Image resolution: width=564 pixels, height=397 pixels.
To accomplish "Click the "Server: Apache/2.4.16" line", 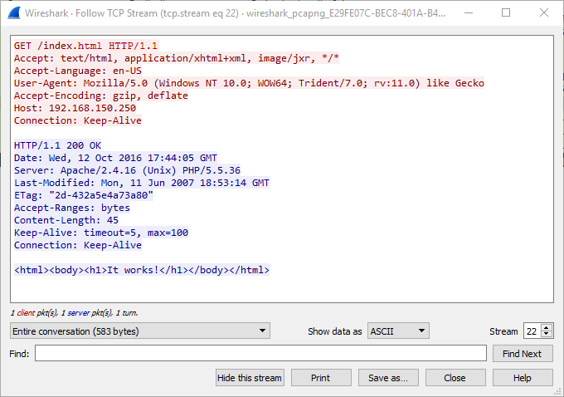I will (x=127, y=170).
